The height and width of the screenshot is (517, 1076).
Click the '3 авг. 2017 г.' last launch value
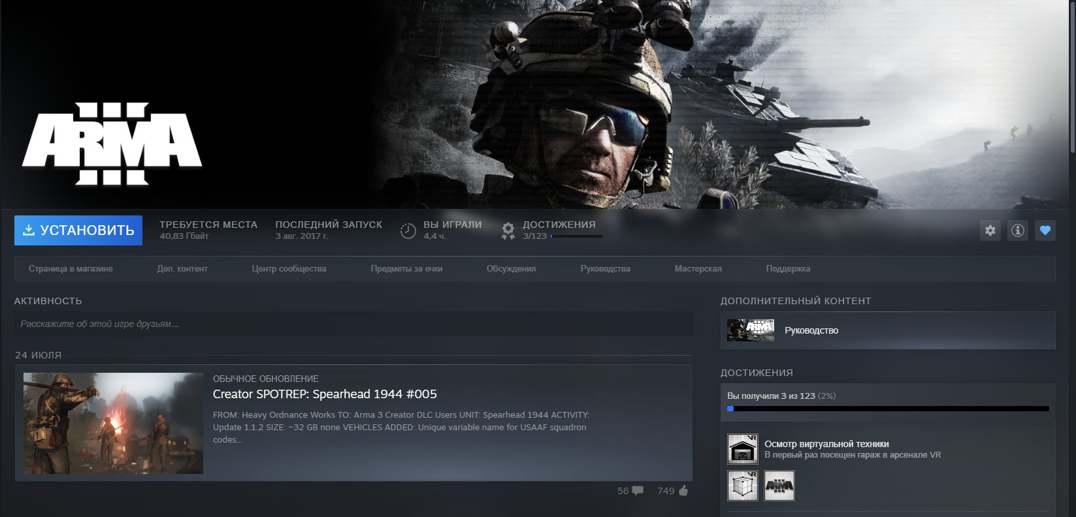tap(302, 236)
